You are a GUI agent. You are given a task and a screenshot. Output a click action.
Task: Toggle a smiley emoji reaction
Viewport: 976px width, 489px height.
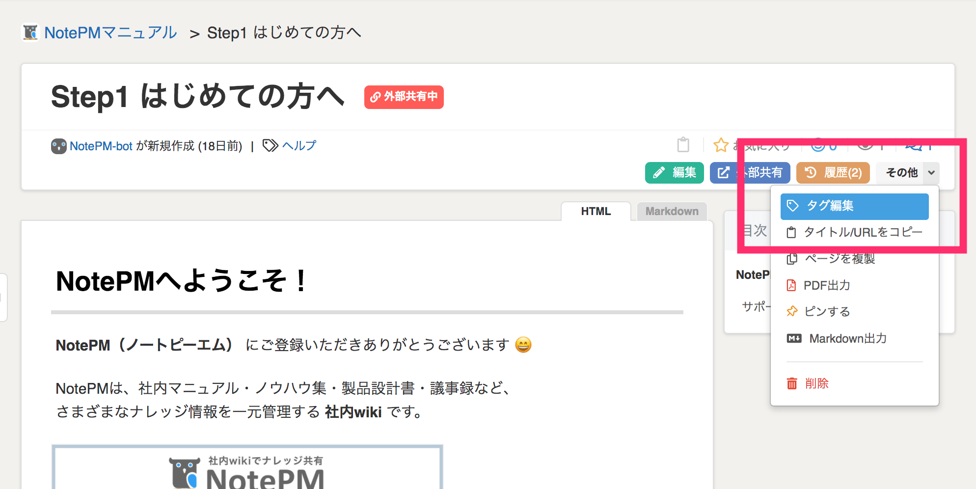(x=817, y=146)
